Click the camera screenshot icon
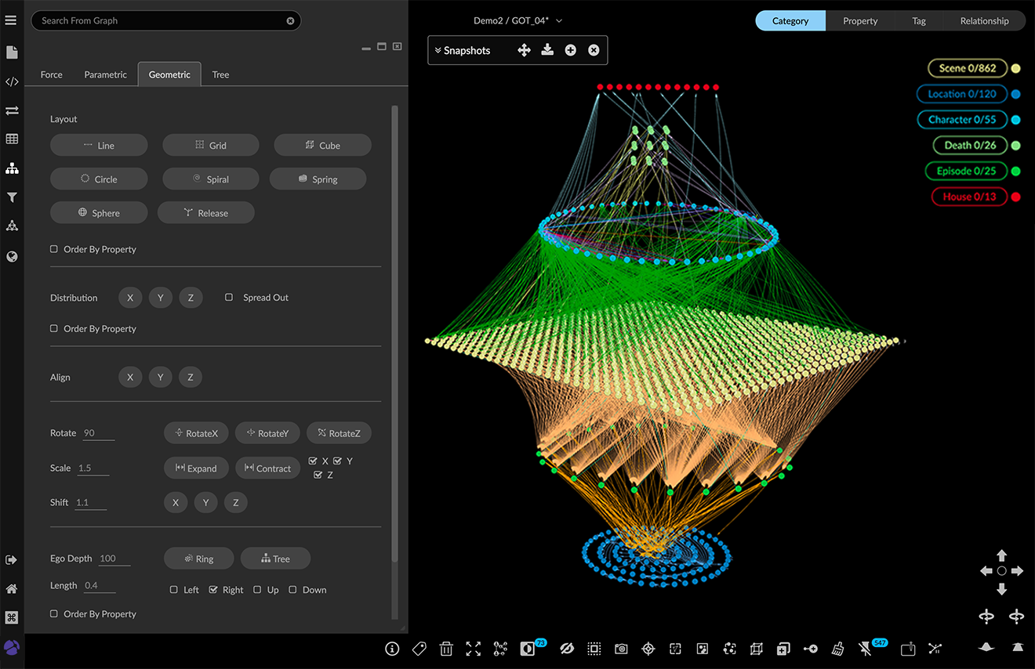The width and height of the screenshot is (1035, 669). tap(621, 649)
